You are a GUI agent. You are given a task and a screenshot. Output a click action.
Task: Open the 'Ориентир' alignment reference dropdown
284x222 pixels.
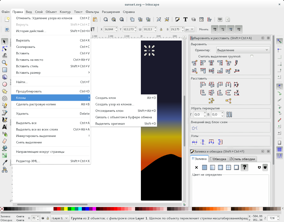coord(243,50)
